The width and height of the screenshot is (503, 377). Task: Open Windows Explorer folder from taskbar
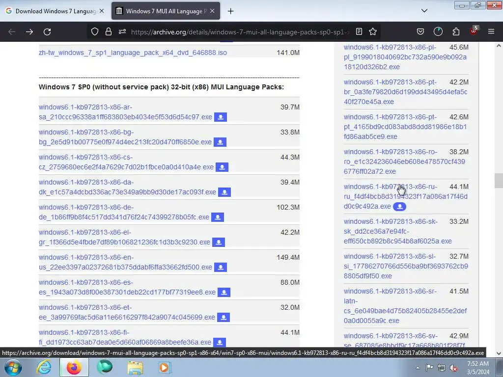coord(135,367)
